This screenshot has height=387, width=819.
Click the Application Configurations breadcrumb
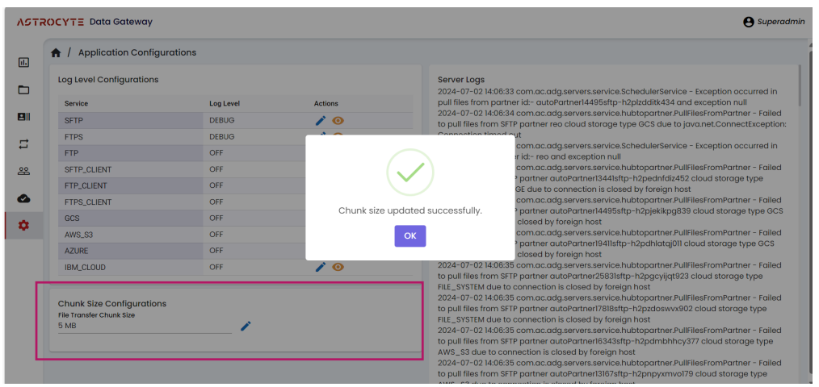coord(136,53)
